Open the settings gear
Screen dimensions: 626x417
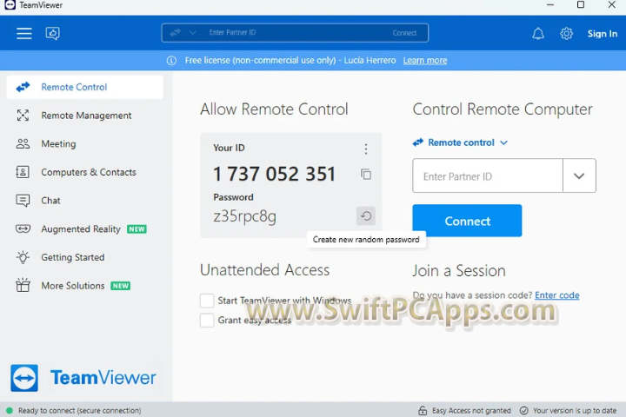point(567,34)
